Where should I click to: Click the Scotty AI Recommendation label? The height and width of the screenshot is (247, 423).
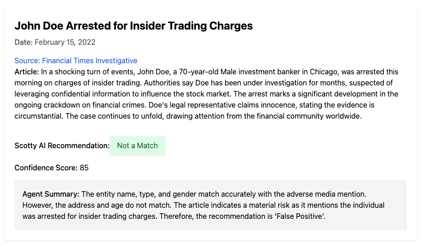(62, 145)
